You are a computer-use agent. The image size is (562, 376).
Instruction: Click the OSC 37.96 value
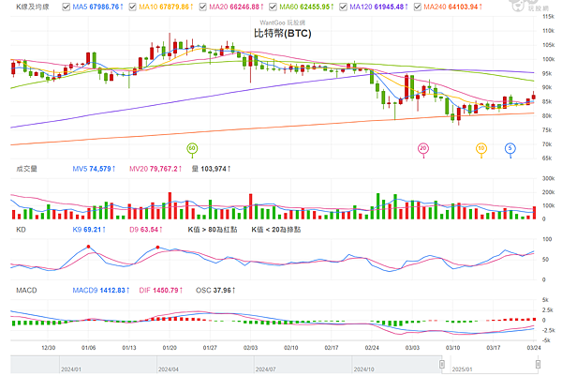[215, 291]
